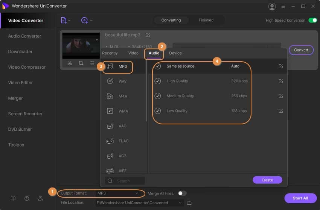This screenshot has width=320, height=210.
Task: Choose the AC3 format
Action: pos(123,156)
